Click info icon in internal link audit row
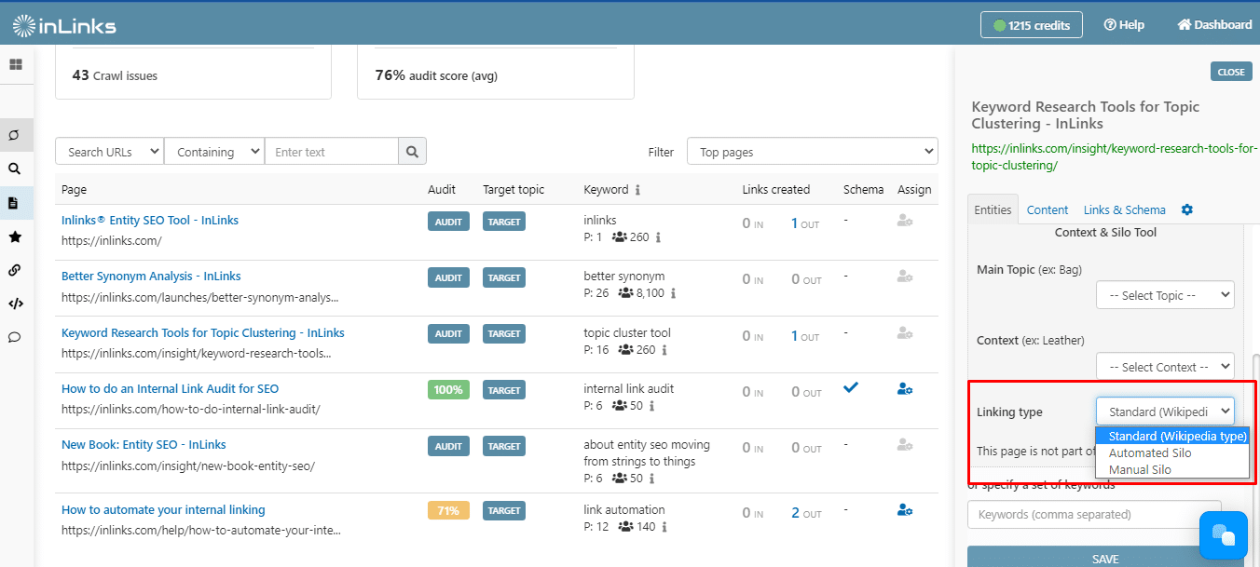1260x567 pixels. tap(651, 406)
